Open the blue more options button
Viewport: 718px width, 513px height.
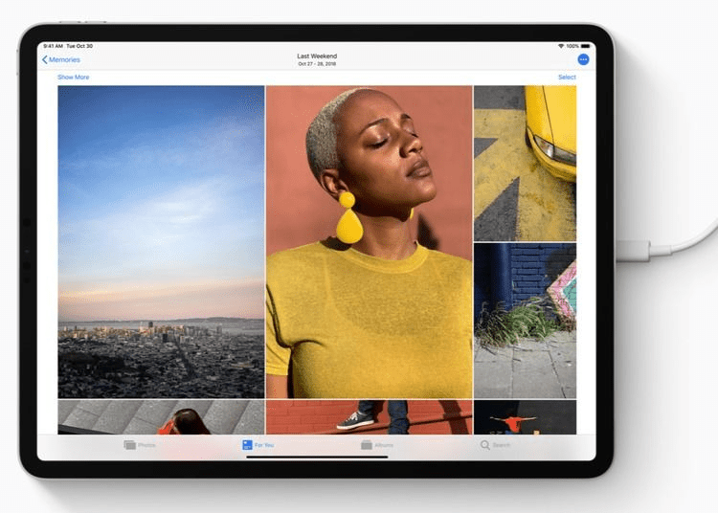[583, 59]
